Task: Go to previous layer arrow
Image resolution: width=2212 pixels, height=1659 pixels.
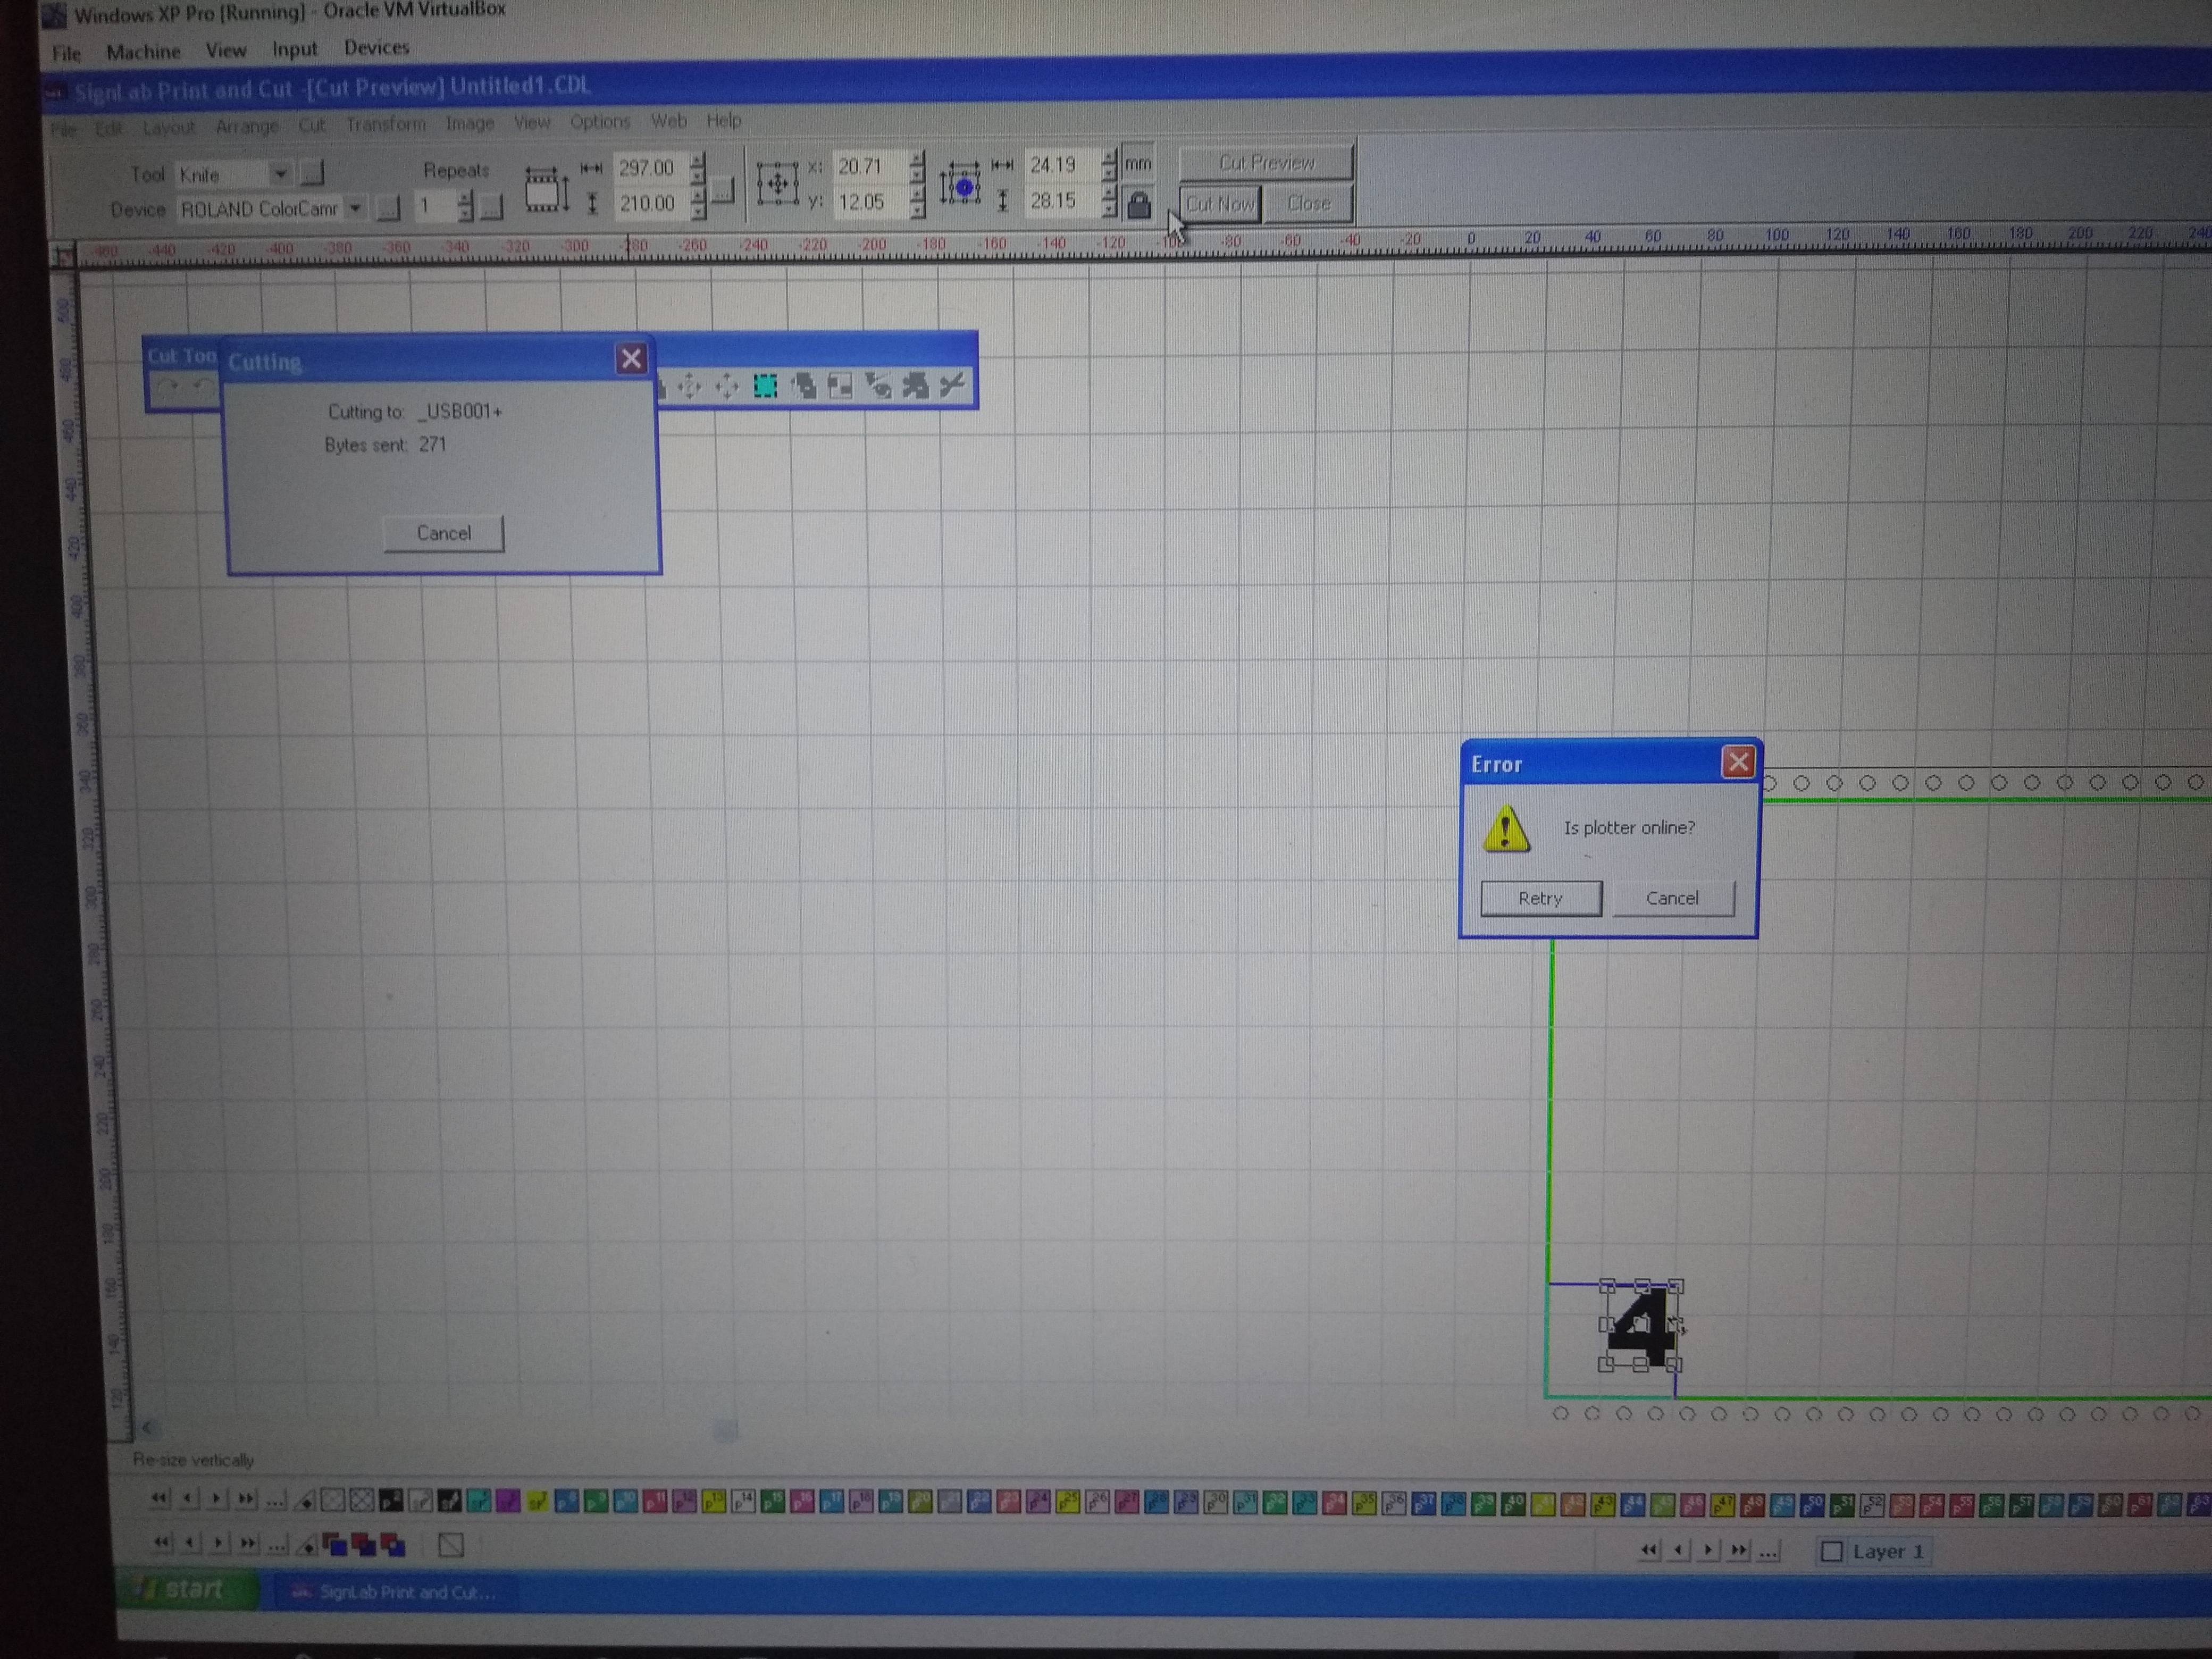Action: pyautogui.click(x=1678, y=1550)
